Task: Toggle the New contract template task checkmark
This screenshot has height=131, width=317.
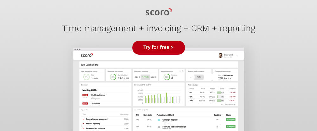Action: click(83, 128)
